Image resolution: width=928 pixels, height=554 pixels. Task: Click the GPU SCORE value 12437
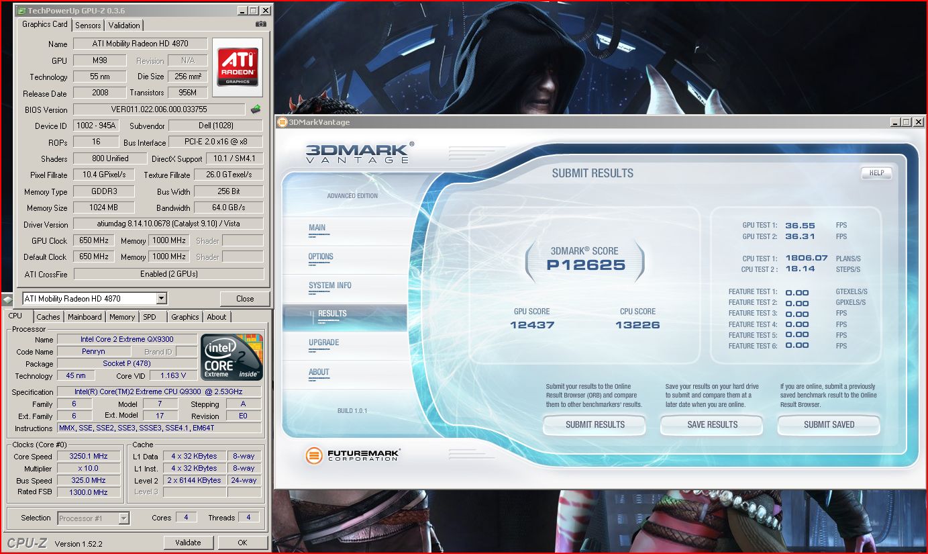pos(532,325)
